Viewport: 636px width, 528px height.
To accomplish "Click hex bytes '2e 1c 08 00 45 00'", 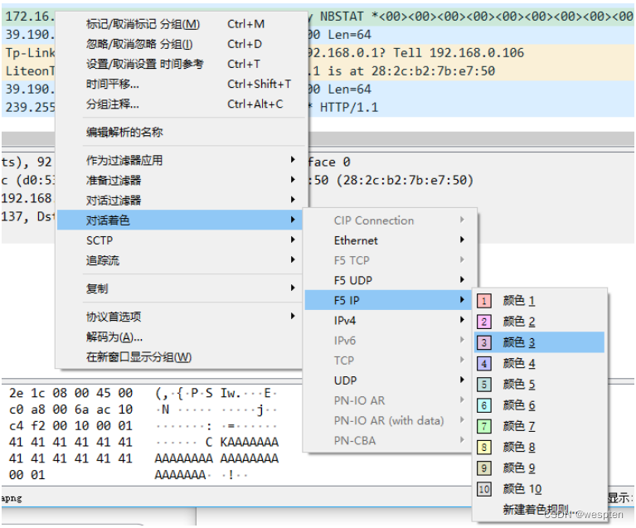I will click(71, 393).
